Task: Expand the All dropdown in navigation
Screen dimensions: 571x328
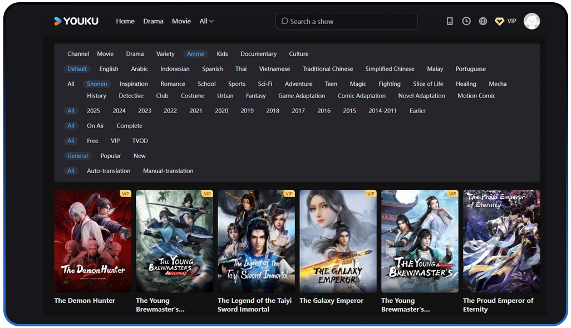Action: [206, 21]
